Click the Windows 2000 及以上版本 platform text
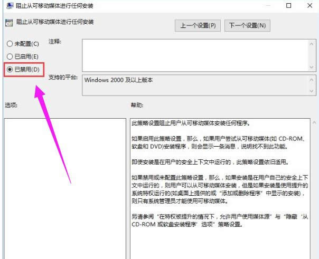This screenshot has width=319, height=259. [119, 80]
